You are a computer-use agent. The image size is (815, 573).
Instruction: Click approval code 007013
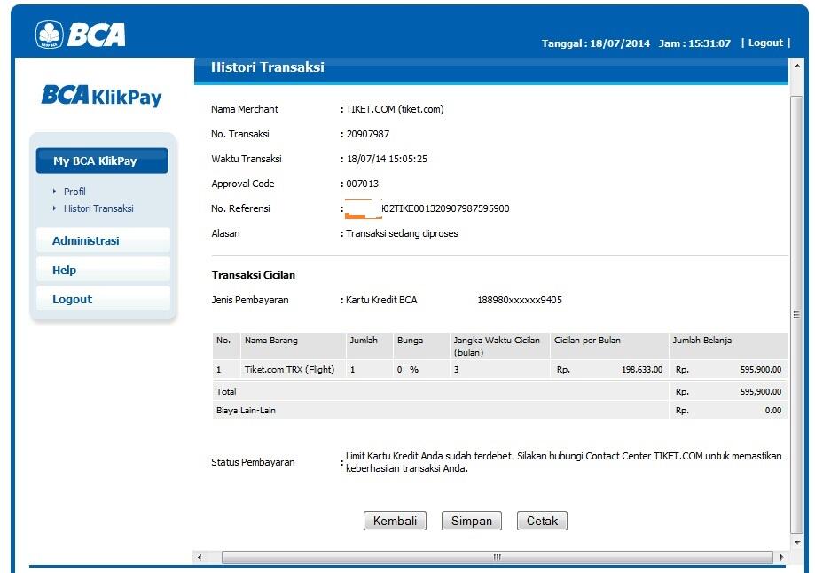pos(363,184)
